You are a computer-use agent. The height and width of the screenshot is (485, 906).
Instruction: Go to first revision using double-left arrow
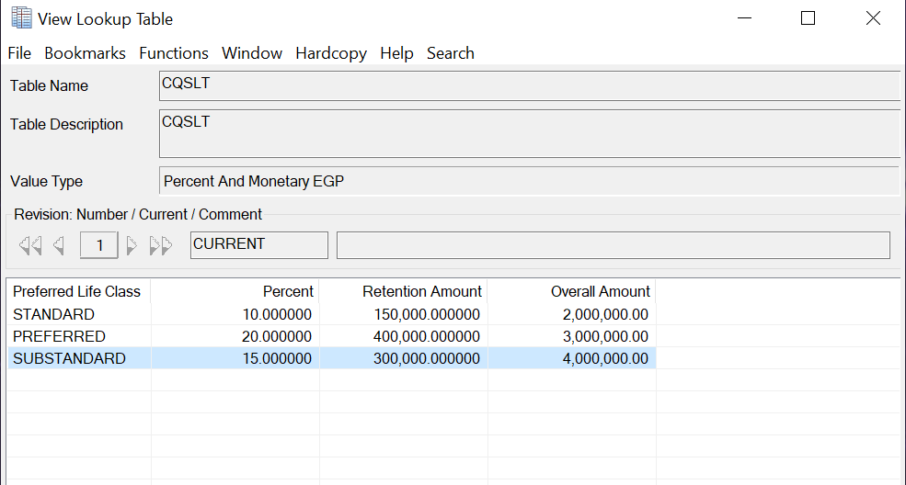click(x=30, y=245)
